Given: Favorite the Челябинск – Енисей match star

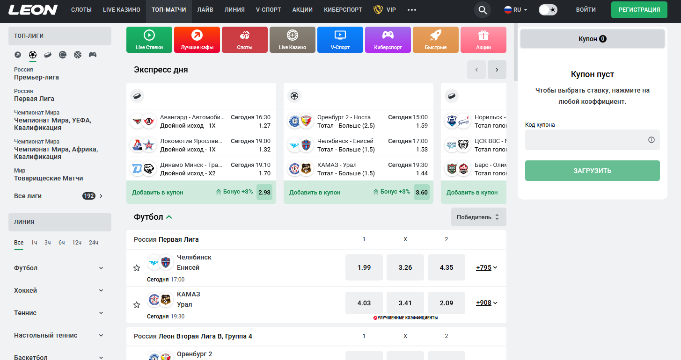Looking at the screenshot, I should pos(137,268).
